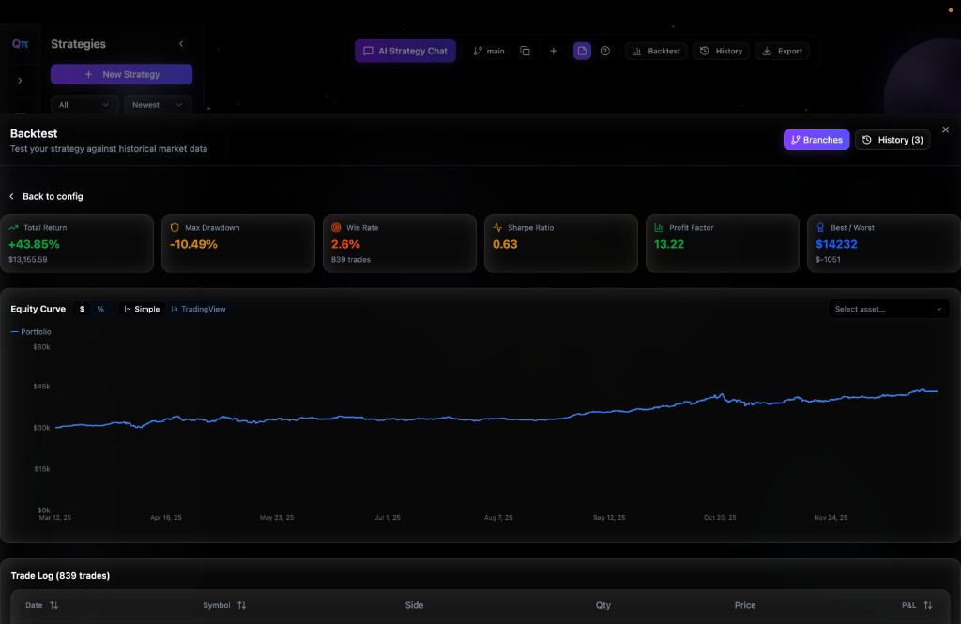The width and height of the screenshot is (961, 624).
Task: Open the 'Newest' sort dropdown
Action: (x=157, y=105)
